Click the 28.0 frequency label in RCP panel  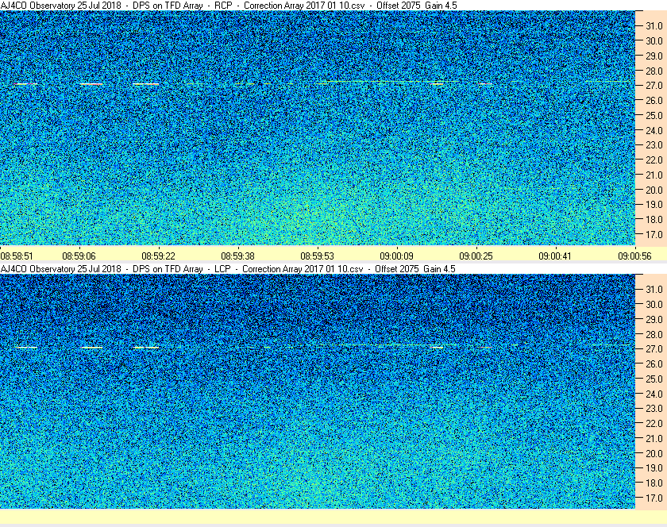pyautogui.click(x=654, y=71)
